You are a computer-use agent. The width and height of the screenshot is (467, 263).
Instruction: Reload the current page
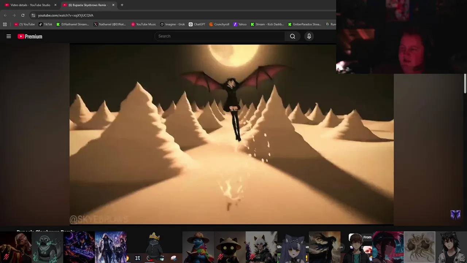23,15
